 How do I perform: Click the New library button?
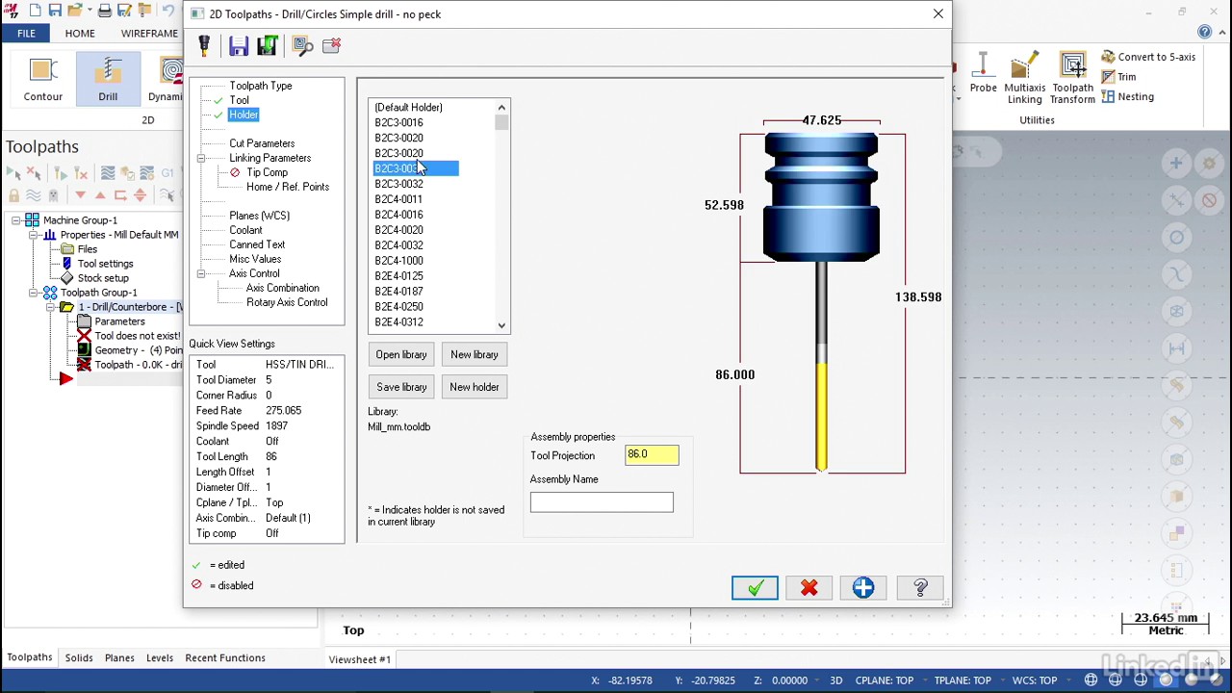(x=475, y=354)
